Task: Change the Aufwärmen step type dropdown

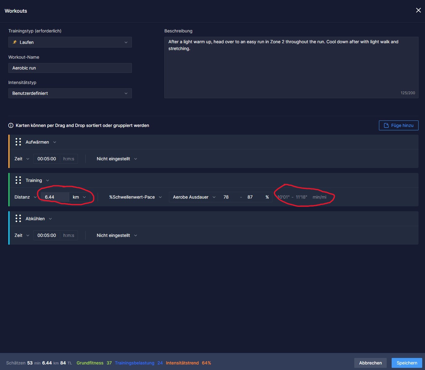Action: (x=41, y=142)
